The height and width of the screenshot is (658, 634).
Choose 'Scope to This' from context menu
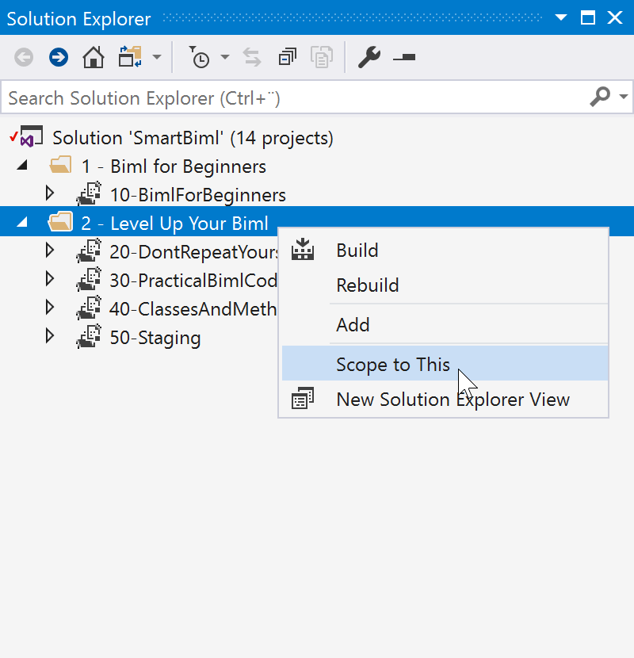click(393, 365)
